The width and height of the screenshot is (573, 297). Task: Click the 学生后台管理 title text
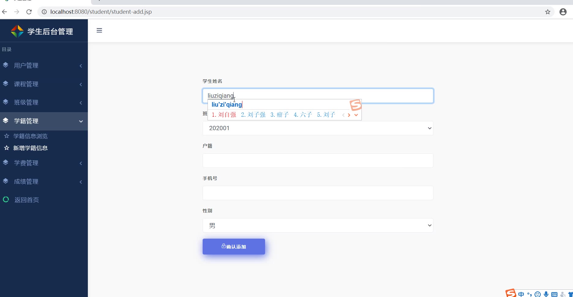pos(50,31)
